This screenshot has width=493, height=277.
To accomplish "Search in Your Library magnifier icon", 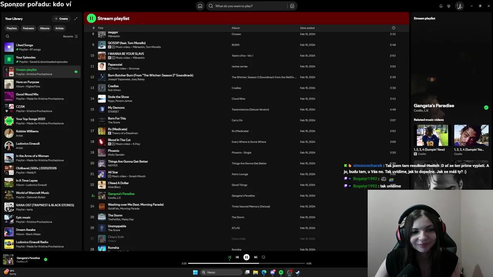I will (7, 37).
